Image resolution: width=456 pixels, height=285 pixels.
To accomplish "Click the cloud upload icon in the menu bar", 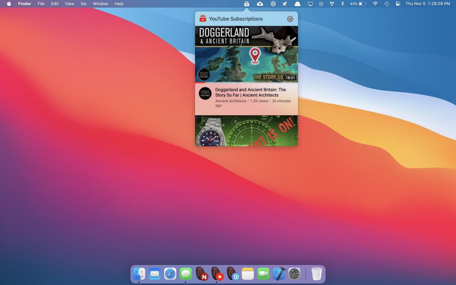I will click(261, 4).
